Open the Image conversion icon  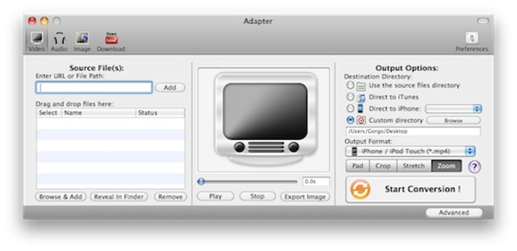click(82, 42)
